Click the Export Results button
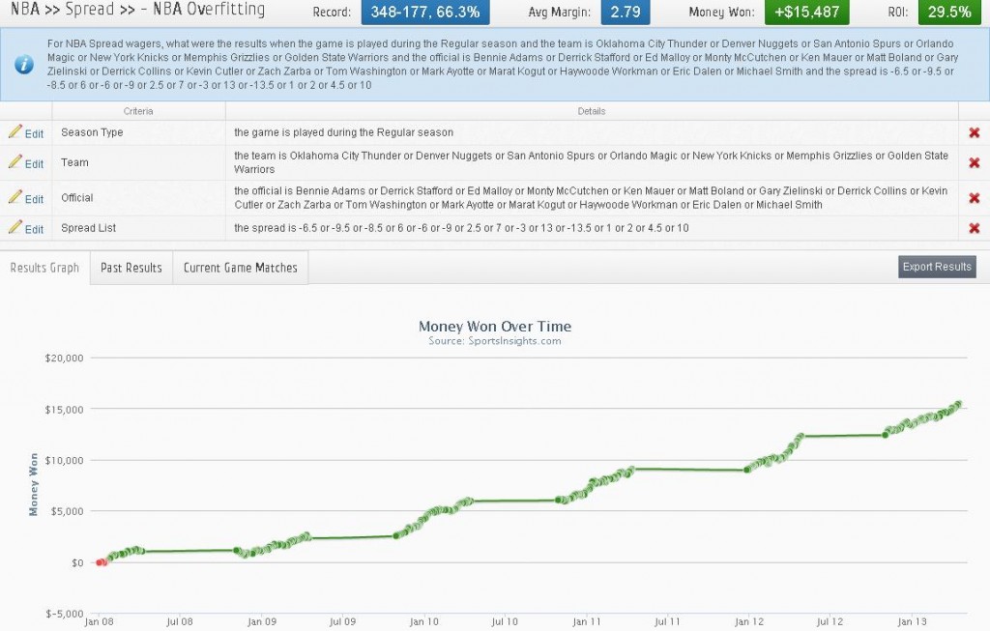The height and width of the screenshot is (631, 990). pos(937,267)
